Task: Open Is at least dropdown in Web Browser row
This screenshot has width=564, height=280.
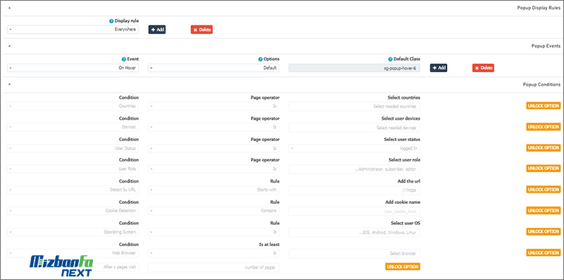Action: [x=214, y=253]
